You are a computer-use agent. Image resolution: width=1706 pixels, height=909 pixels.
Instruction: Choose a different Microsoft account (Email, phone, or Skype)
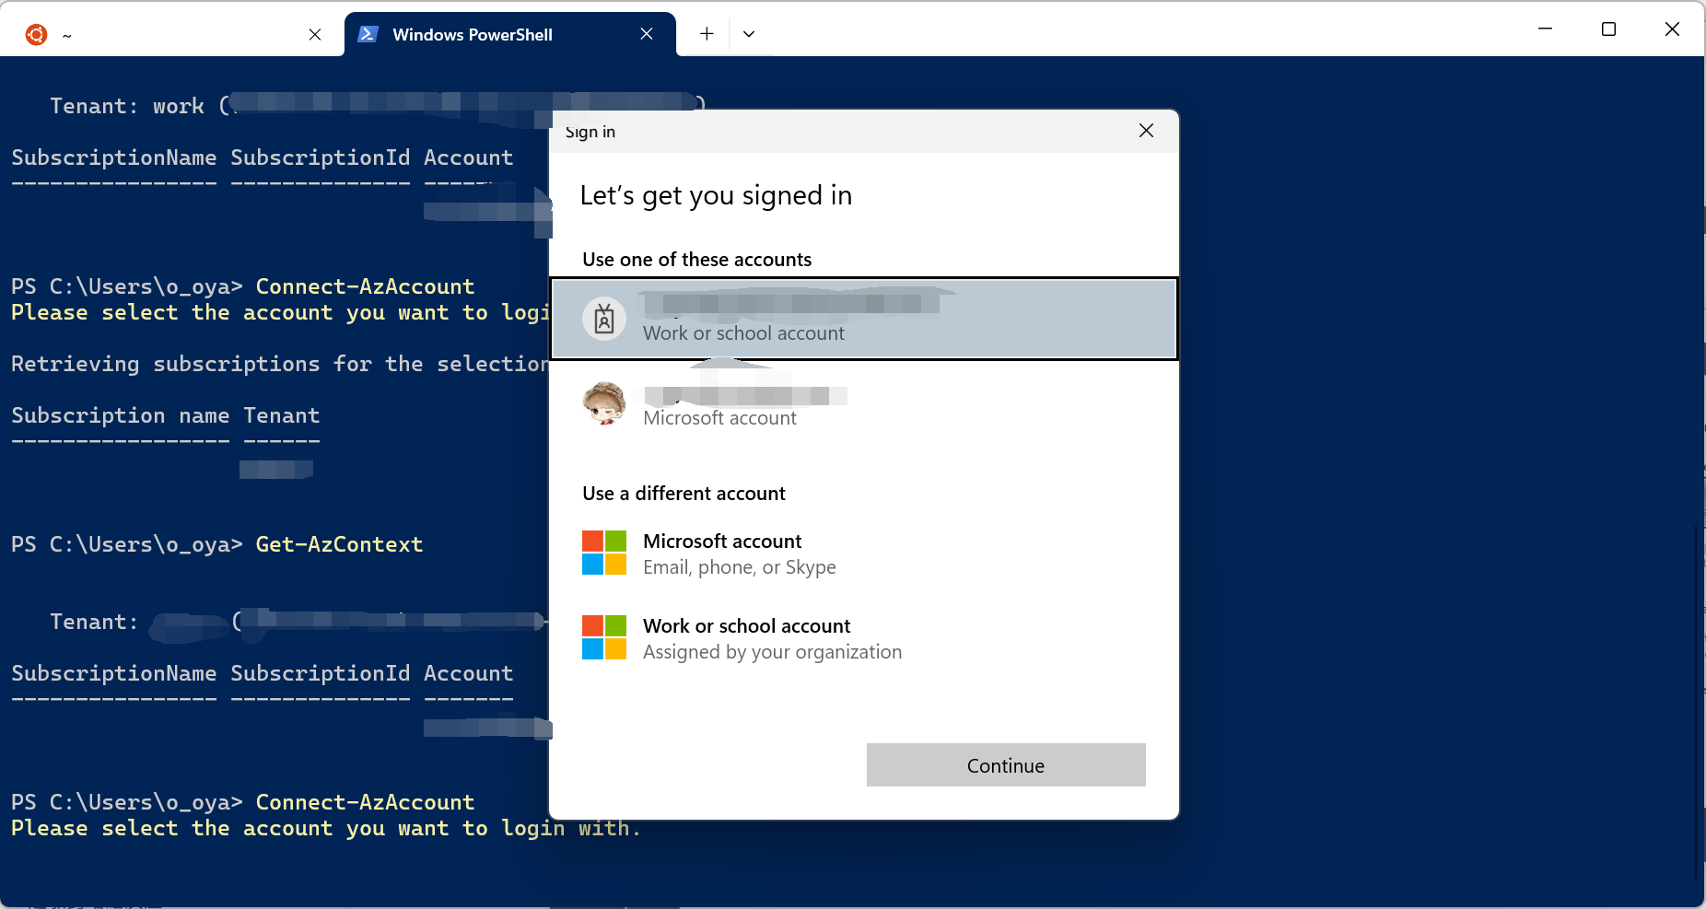(x=864, y=554)
